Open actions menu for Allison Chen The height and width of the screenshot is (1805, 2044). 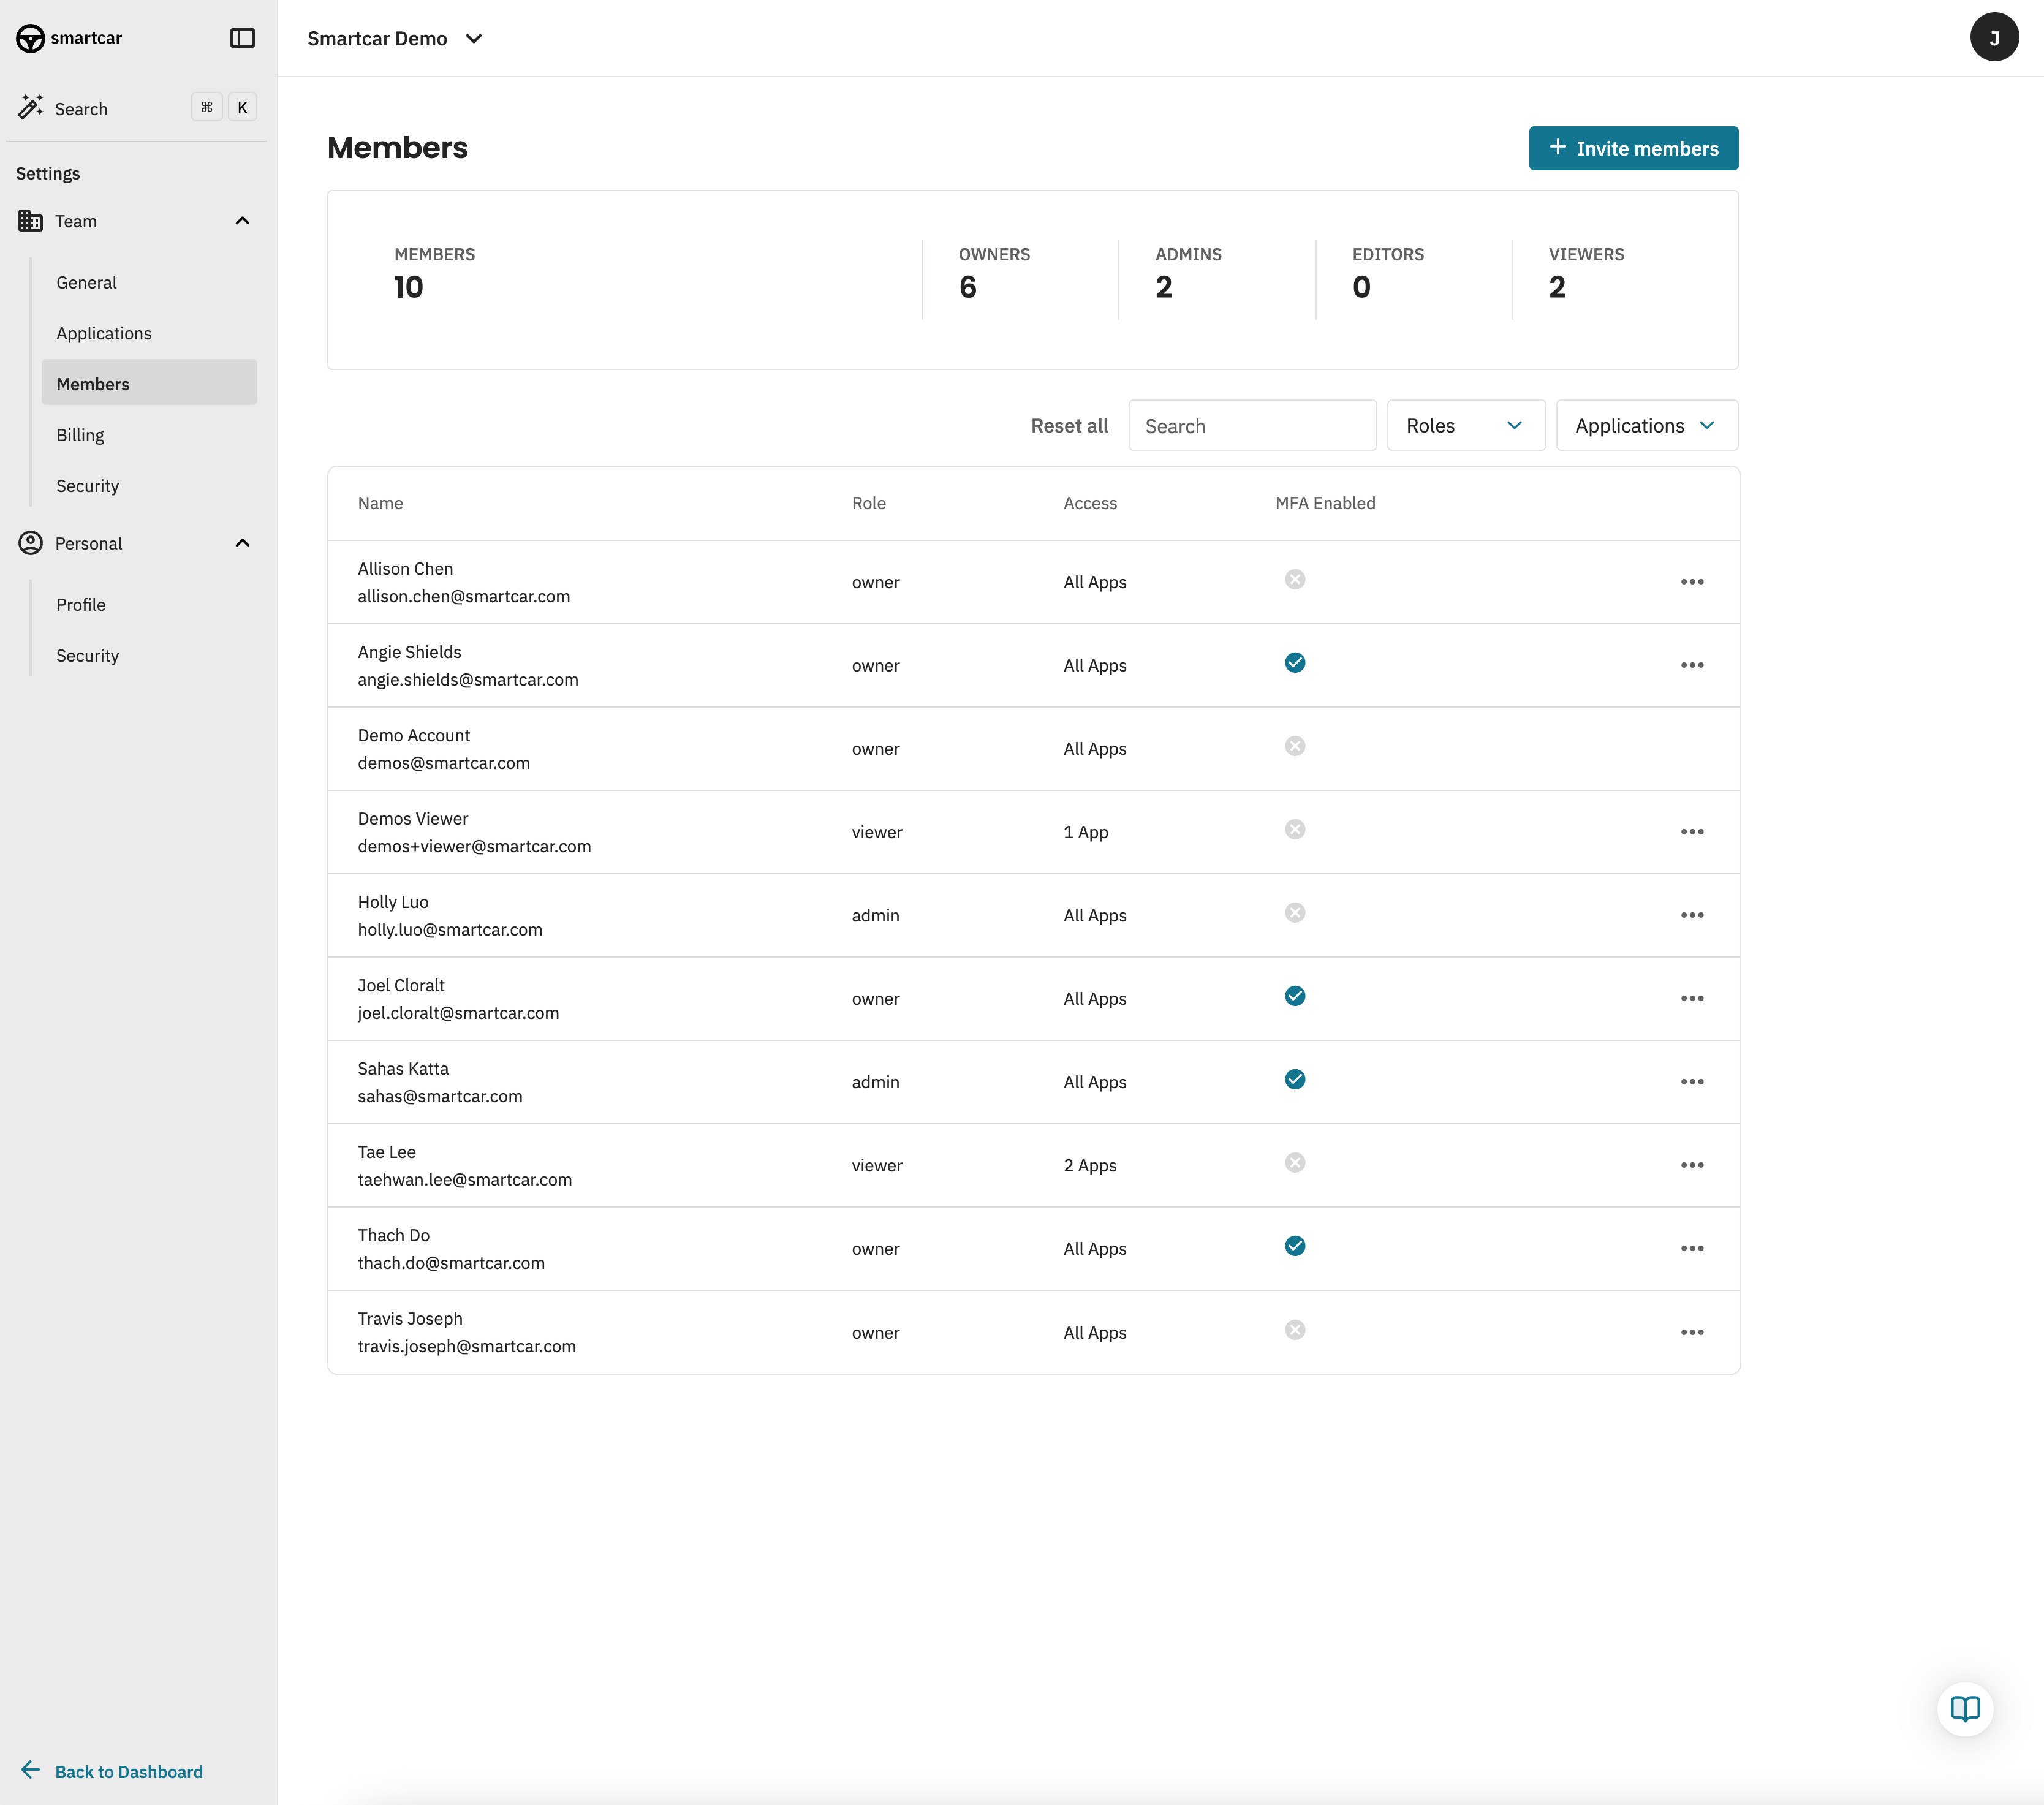pyautogui.click(x=1692, y=582)
